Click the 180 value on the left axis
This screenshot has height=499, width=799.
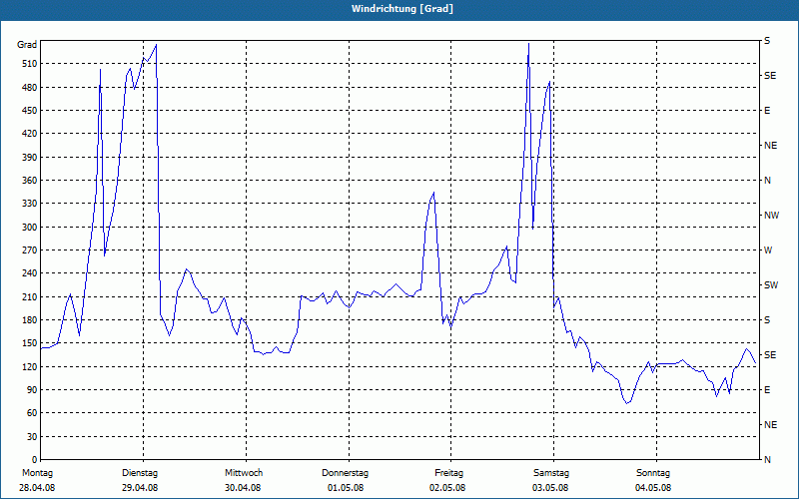31,320
